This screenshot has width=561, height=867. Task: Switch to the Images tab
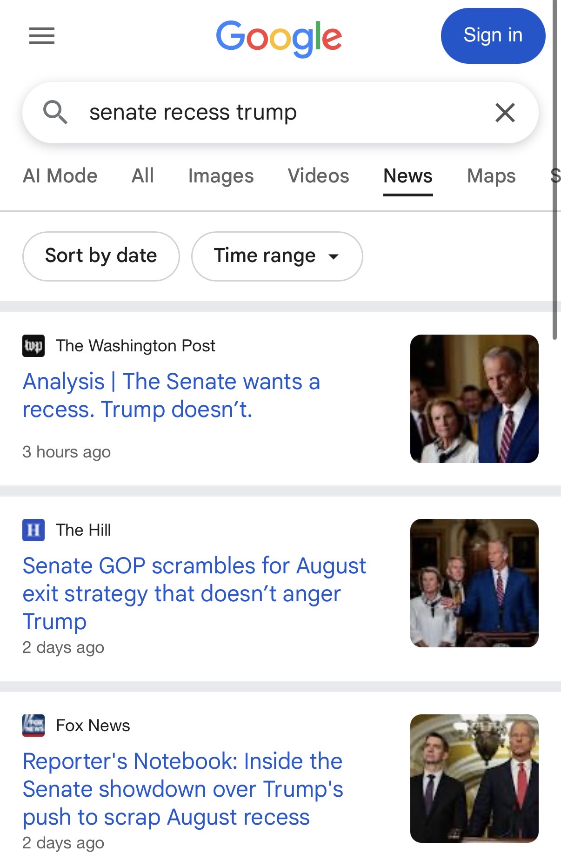[221, 176]
